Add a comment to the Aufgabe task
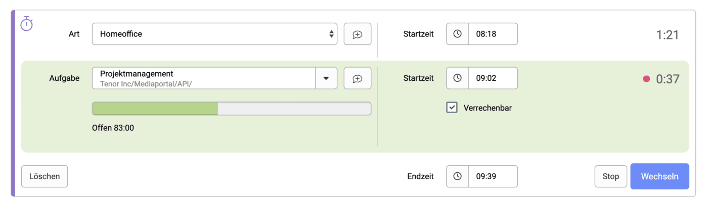Viewport: 708px width, 204px height. (x=357, y=78)
